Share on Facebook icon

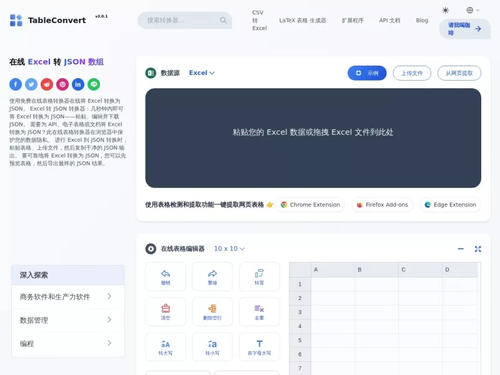click(x=16, y=84)
